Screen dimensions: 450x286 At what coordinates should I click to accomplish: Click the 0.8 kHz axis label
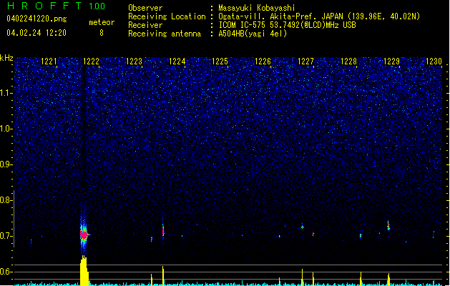(x=6, y=200)
